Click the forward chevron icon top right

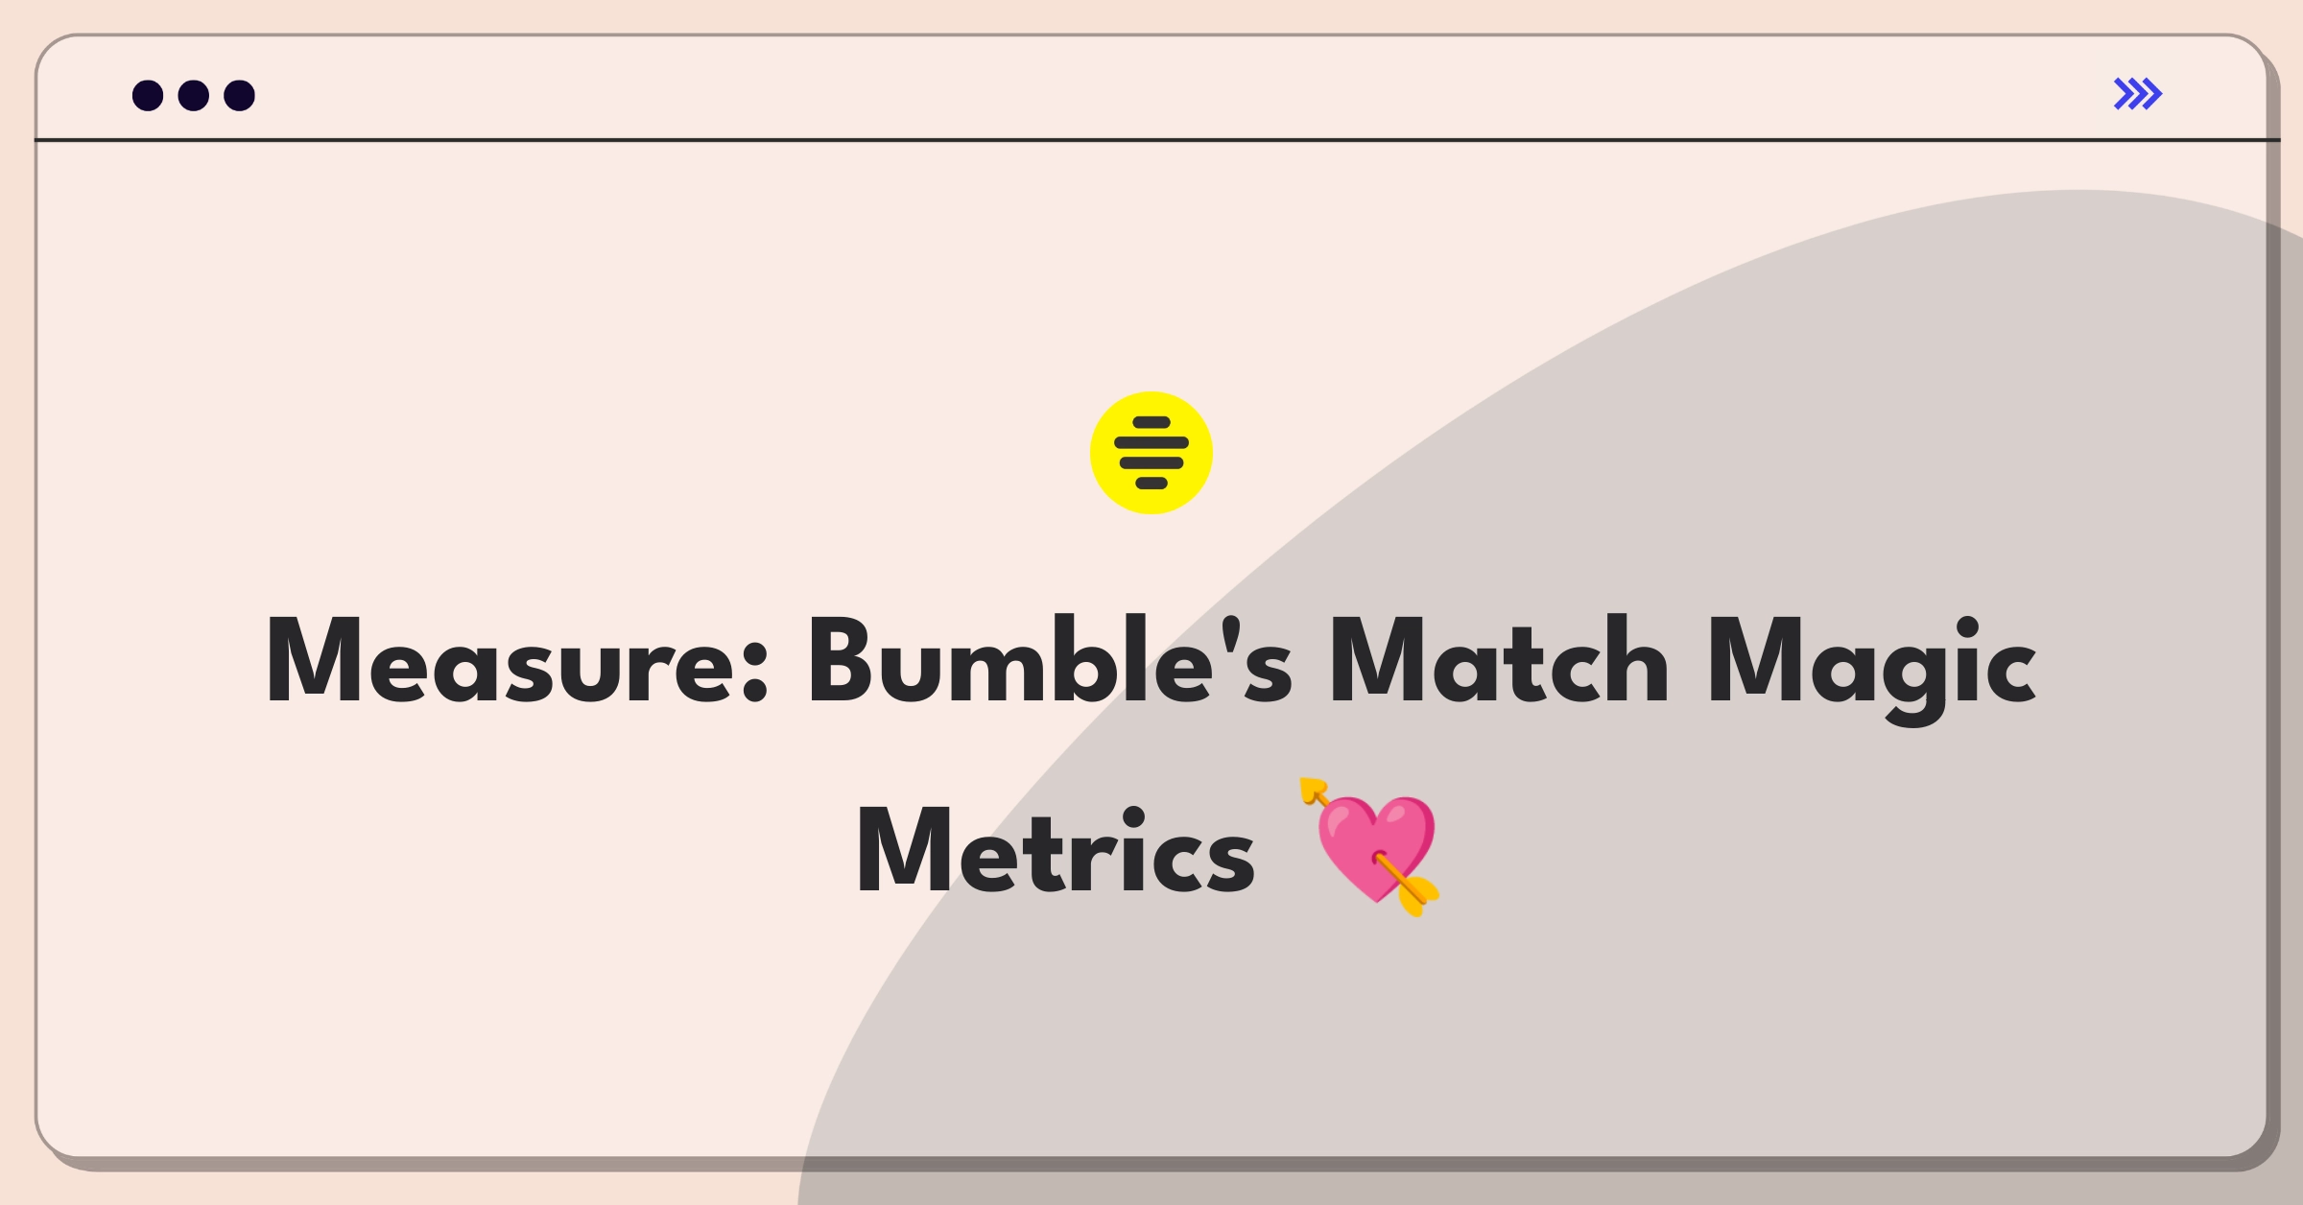tap(2139, 94)
